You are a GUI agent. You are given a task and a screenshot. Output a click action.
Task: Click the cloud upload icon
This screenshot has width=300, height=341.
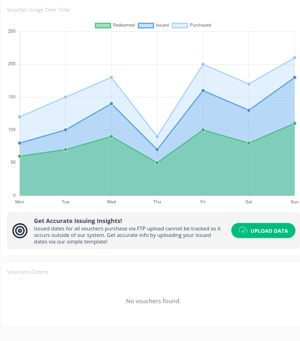coord(243,230)
